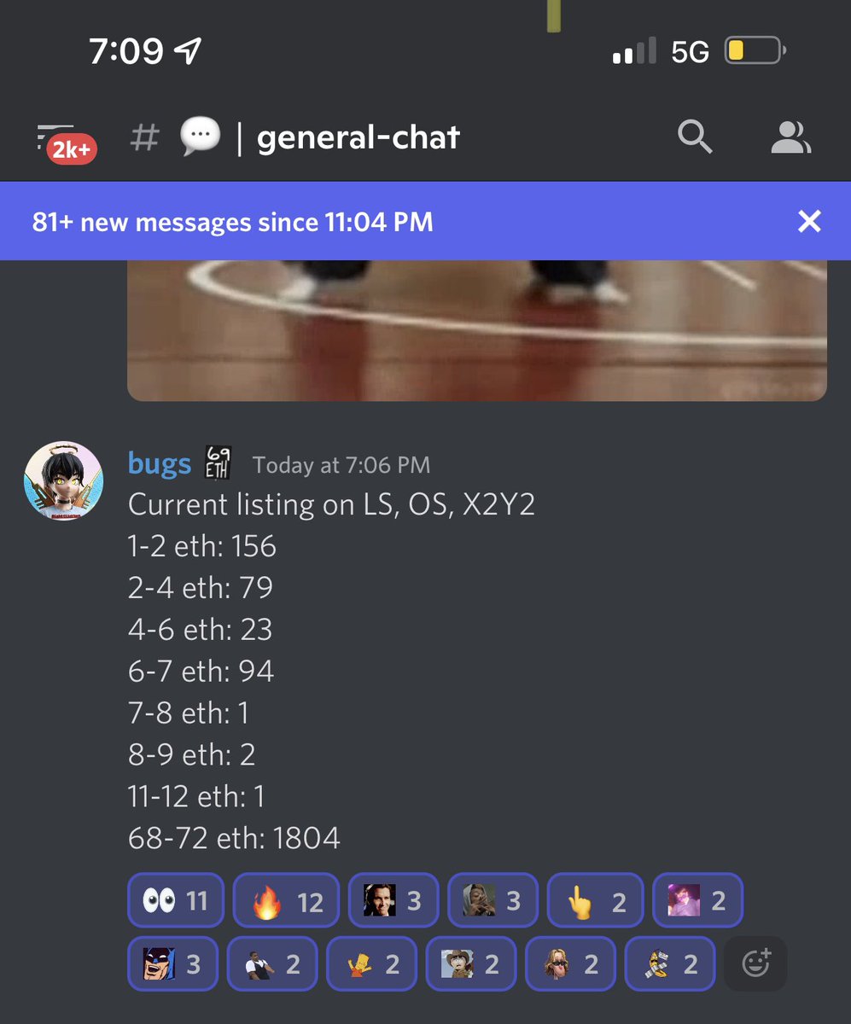Viewport: 851px width, 1024px height.
Task: Toggle the banana emoji reaction
Action: [x=670, y=964]
